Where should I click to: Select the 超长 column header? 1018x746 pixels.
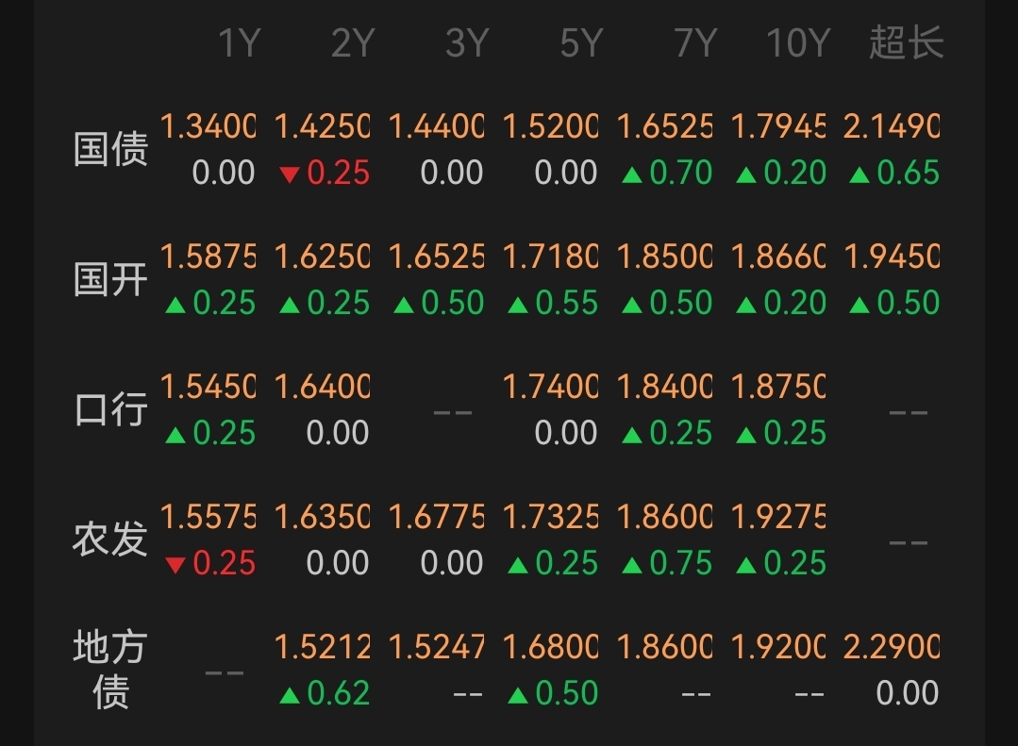click(906, 43)
